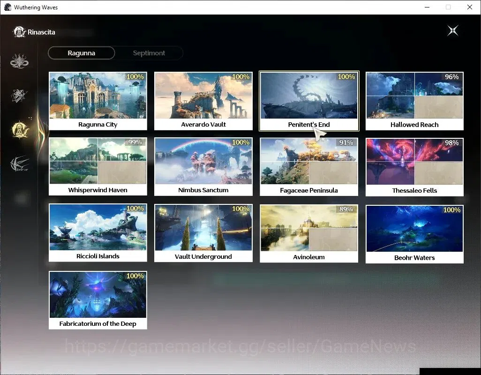
Task: Open the Beohr Waters thumbnail
Action: 414,229
